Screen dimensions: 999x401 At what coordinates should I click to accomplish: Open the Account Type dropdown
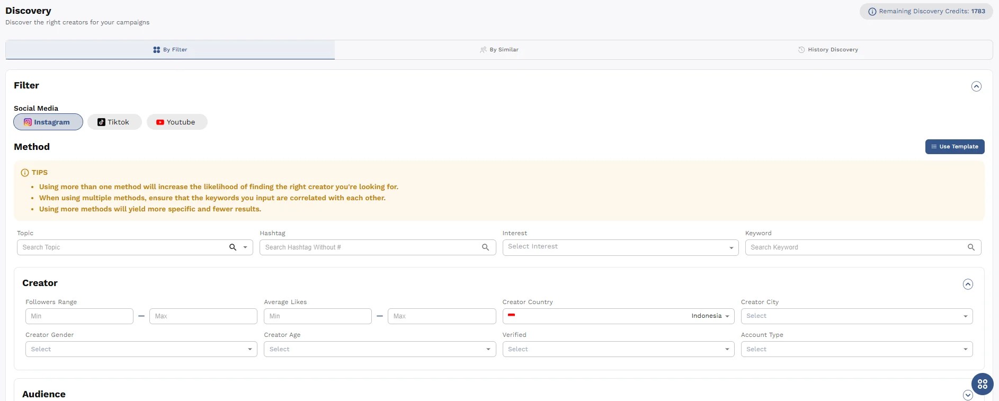tap(857, 349)
